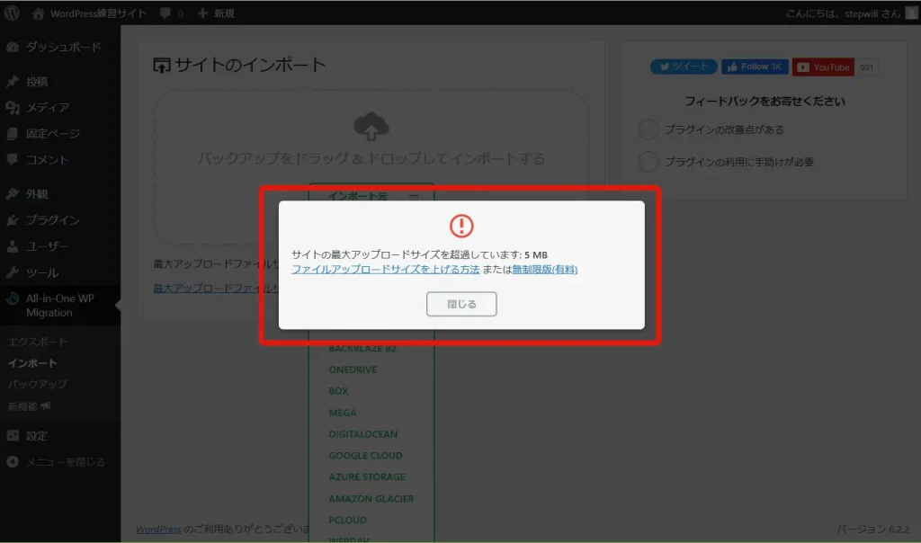
Task: Open the 新機能 submenu item
Action: point(29,405)
